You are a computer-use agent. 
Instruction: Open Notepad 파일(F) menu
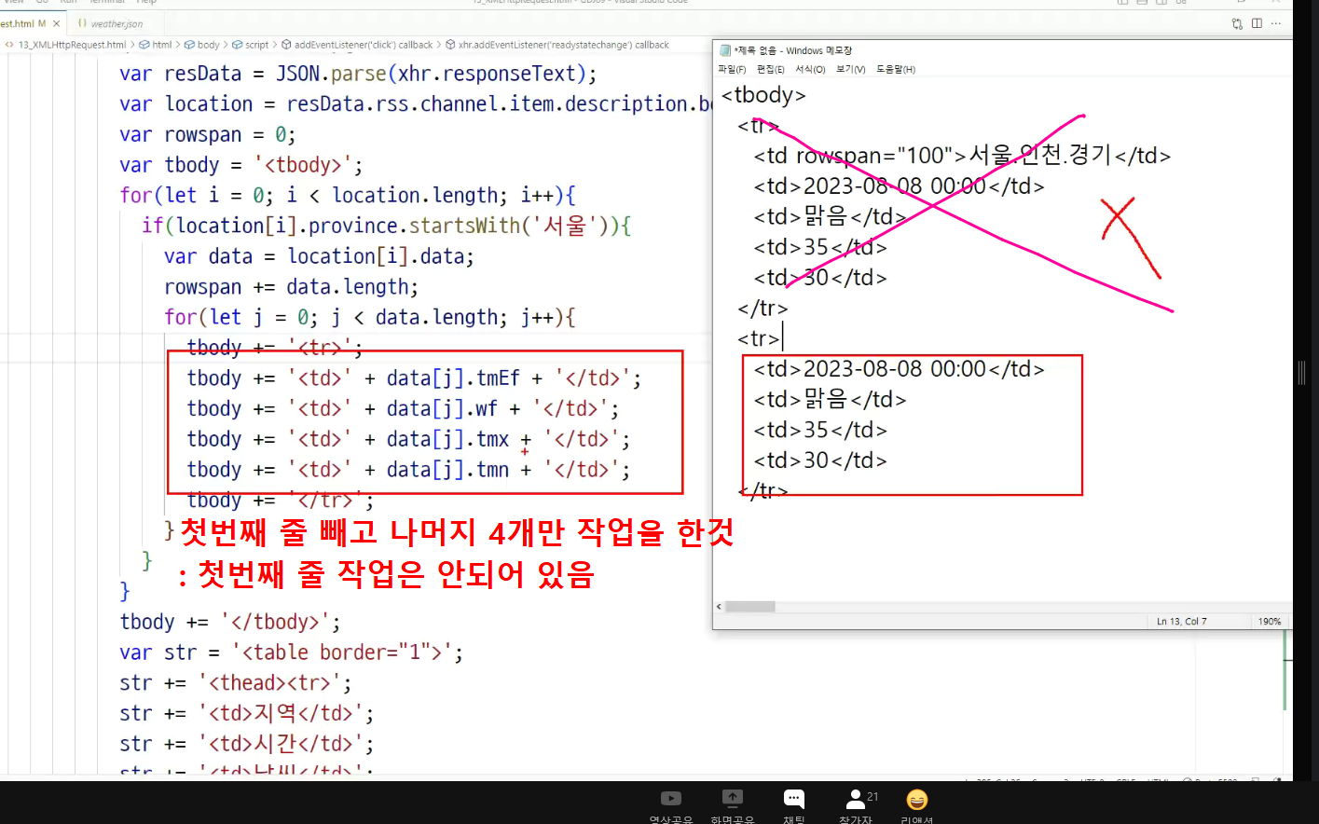[732, 69]
